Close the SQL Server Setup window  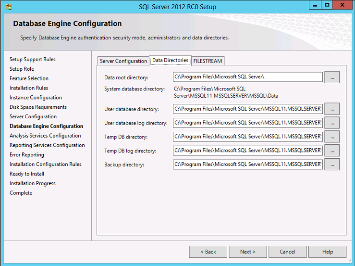[x=342, y=5]
